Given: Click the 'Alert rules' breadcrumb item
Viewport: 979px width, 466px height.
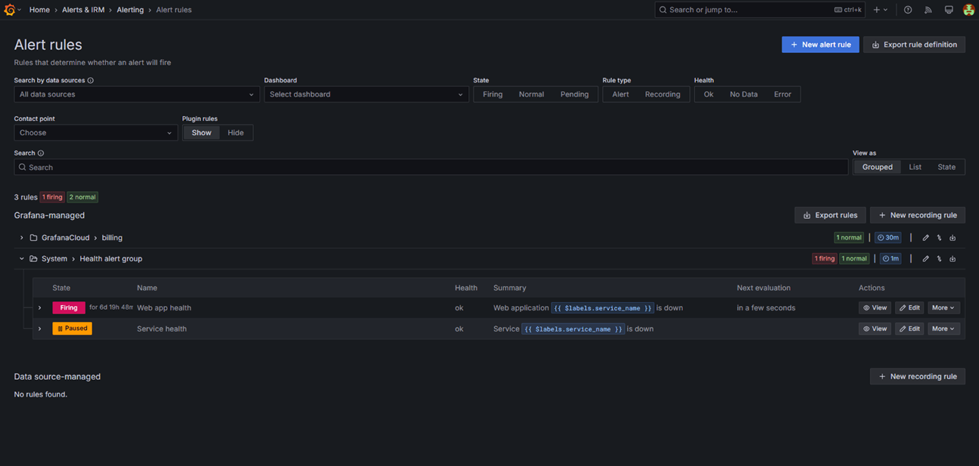Looking at the screenshot, I should click(x=174, y=10).
